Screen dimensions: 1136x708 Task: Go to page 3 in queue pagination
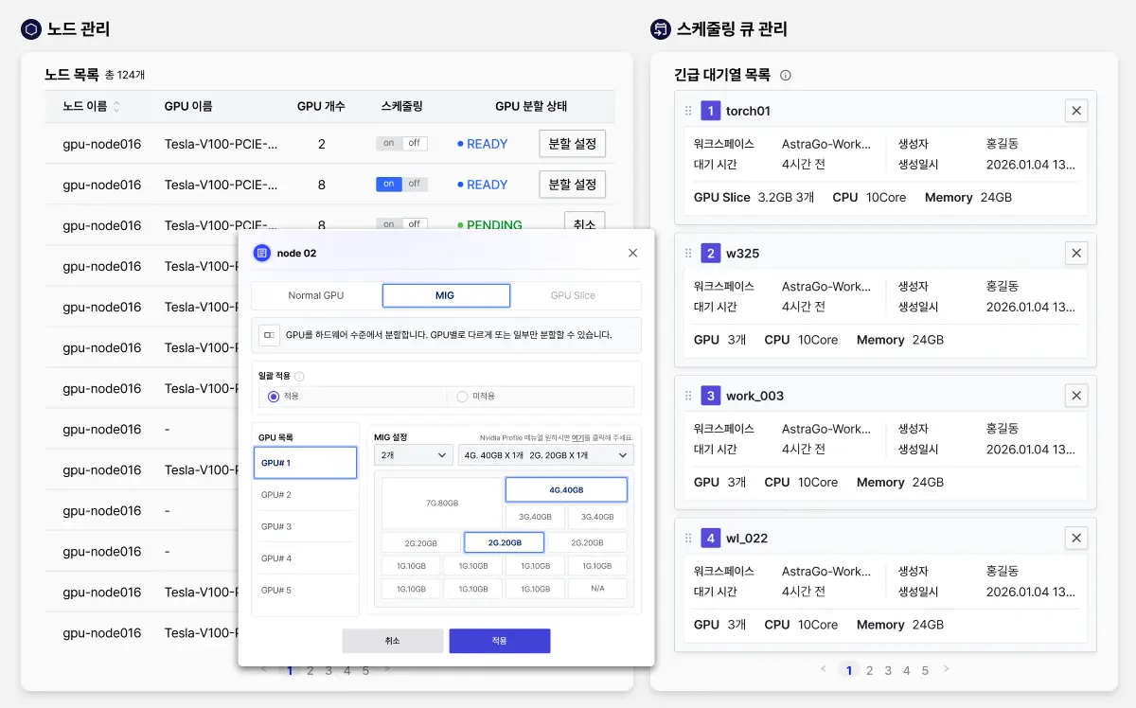pyautogui.click(x=888, y=670)
